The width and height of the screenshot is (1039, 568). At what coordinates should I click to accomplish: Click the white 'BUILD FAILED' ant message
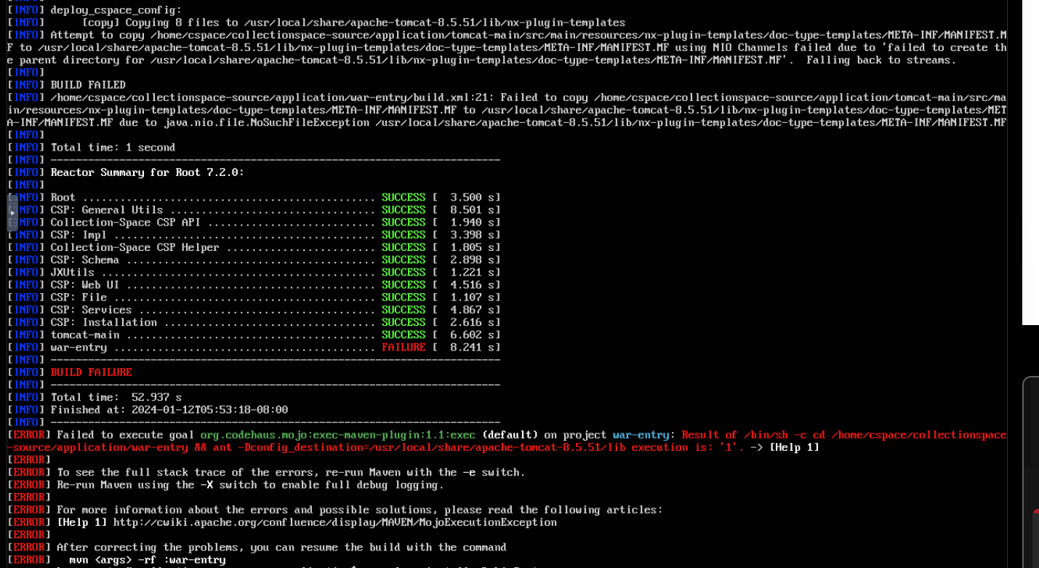pos(88,85)
